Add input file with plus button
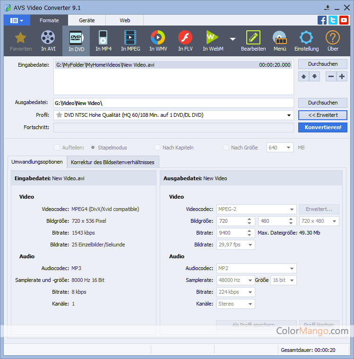The image size is (354, 359). click(342, 77)
